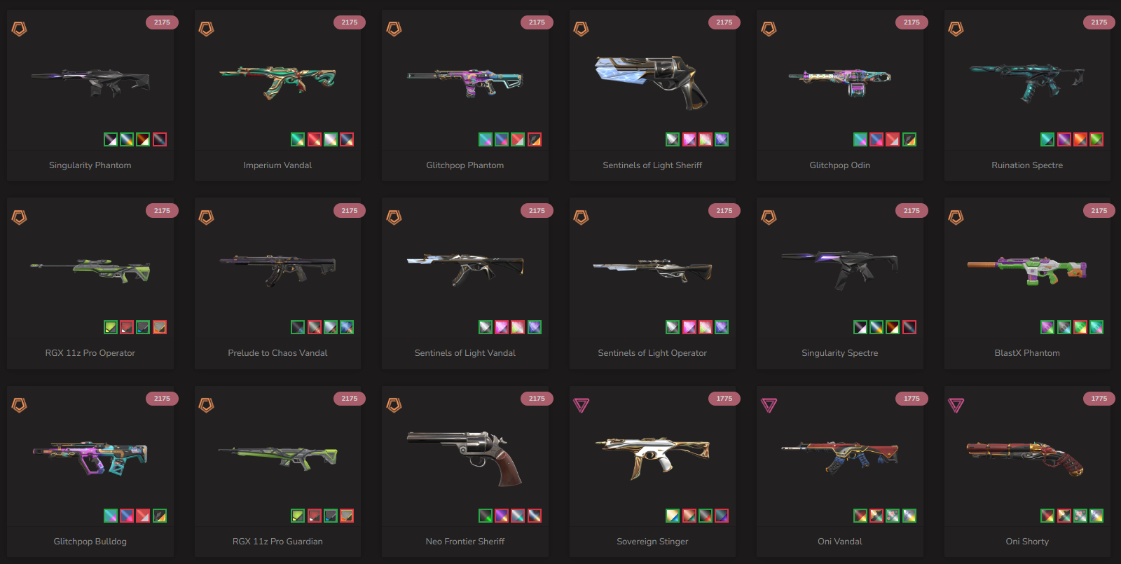Select last color variant of Glitchpop Phantom
This screenshot has height=564, width=1121.
[535, 139]
